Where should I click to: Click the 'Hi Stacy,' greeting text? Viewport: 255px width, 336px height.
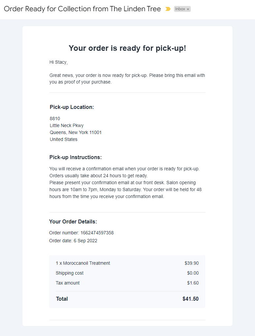[x=58, y=62]
